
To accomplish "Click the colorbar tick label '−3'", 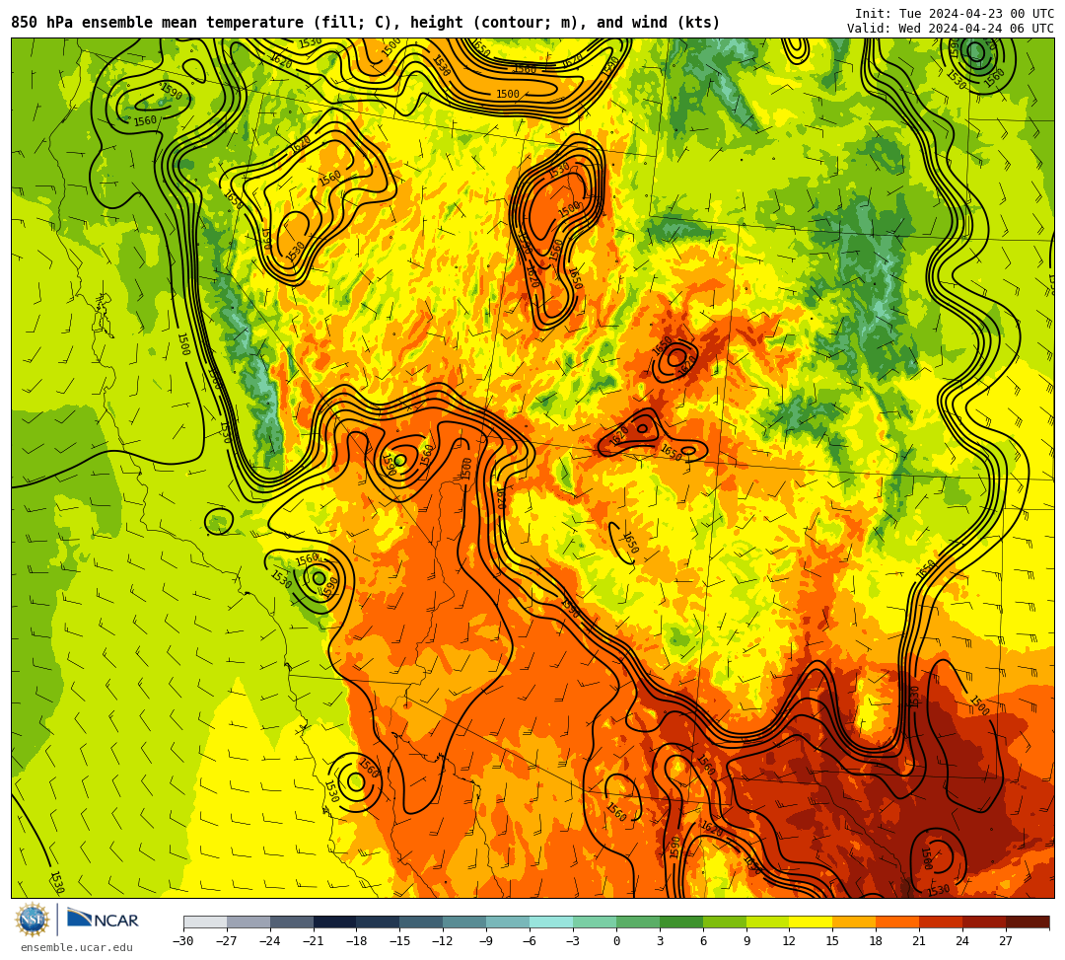I will click(x=573, y=941).
